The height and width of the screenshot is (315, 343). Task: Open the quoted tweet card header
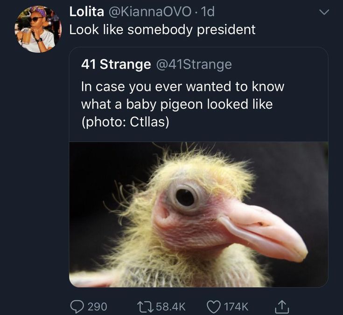(x=156, y=64)
